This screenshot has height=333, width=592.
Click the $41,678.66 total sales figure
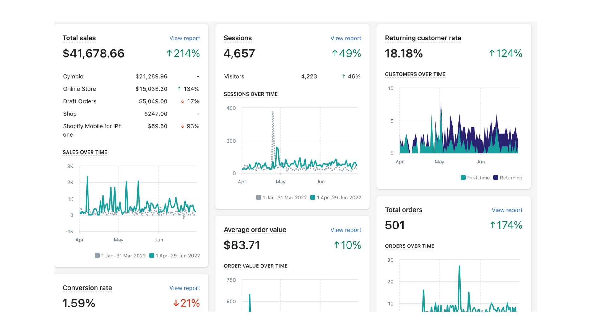93,54
